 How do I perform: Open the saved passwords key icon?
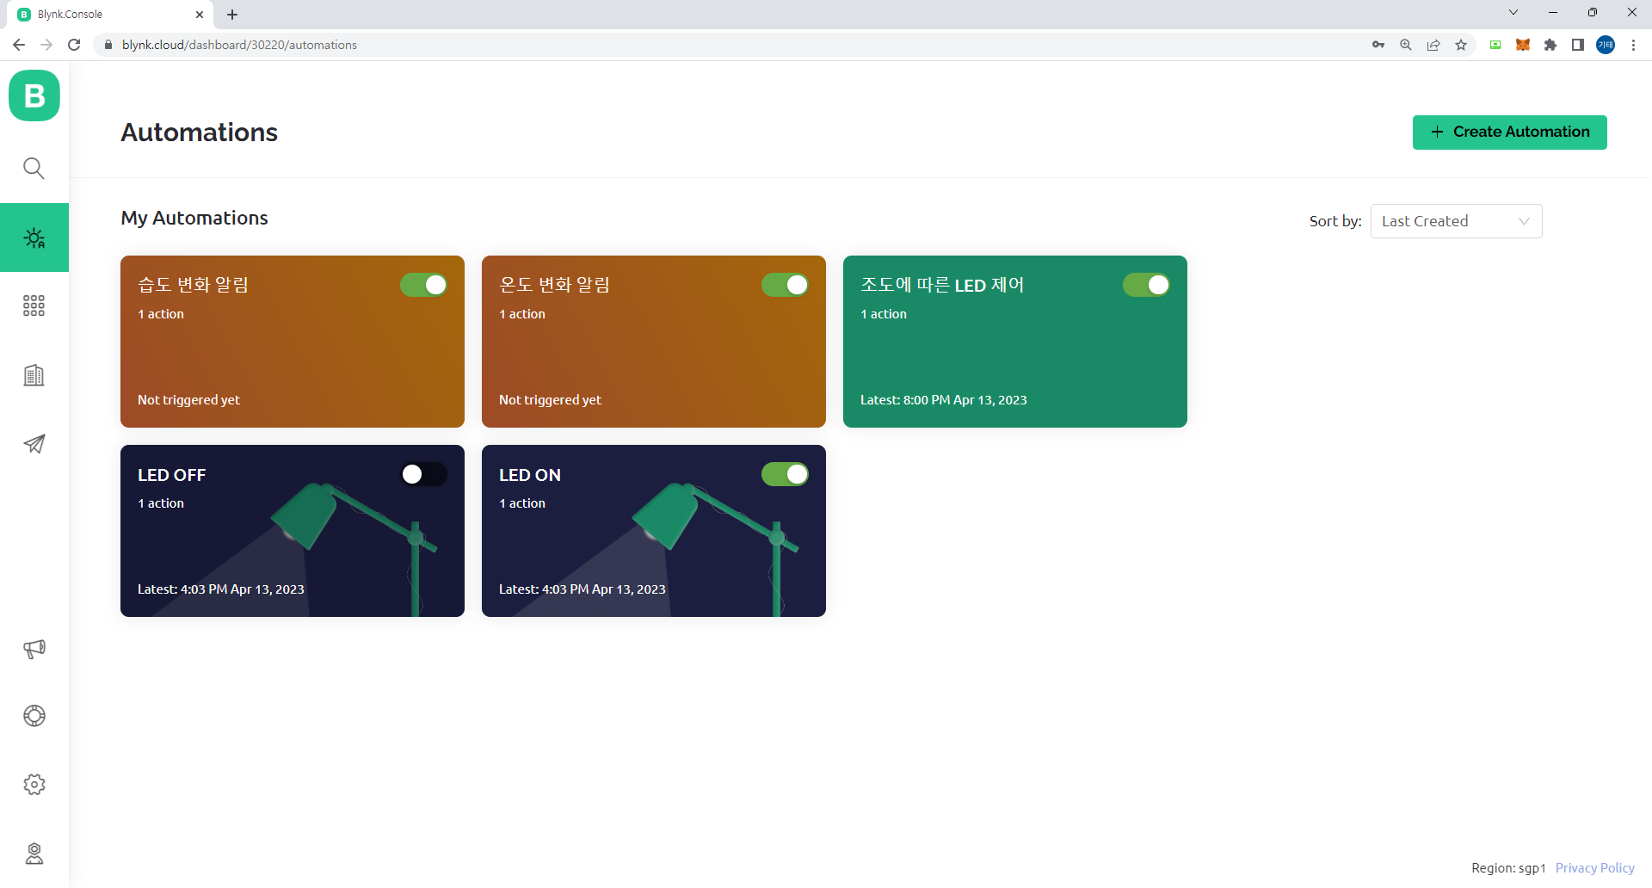click(x=1378, y=45)
